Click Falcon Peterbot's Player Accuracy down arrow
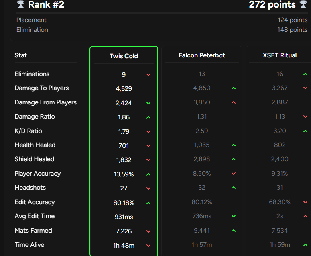Image resolution: width=311 pixels, height=256 pixels. pos(234,174)
